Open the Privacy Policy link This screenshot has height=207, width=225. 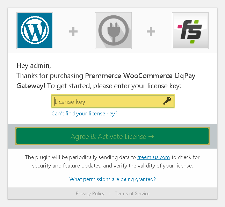[90, 193]
